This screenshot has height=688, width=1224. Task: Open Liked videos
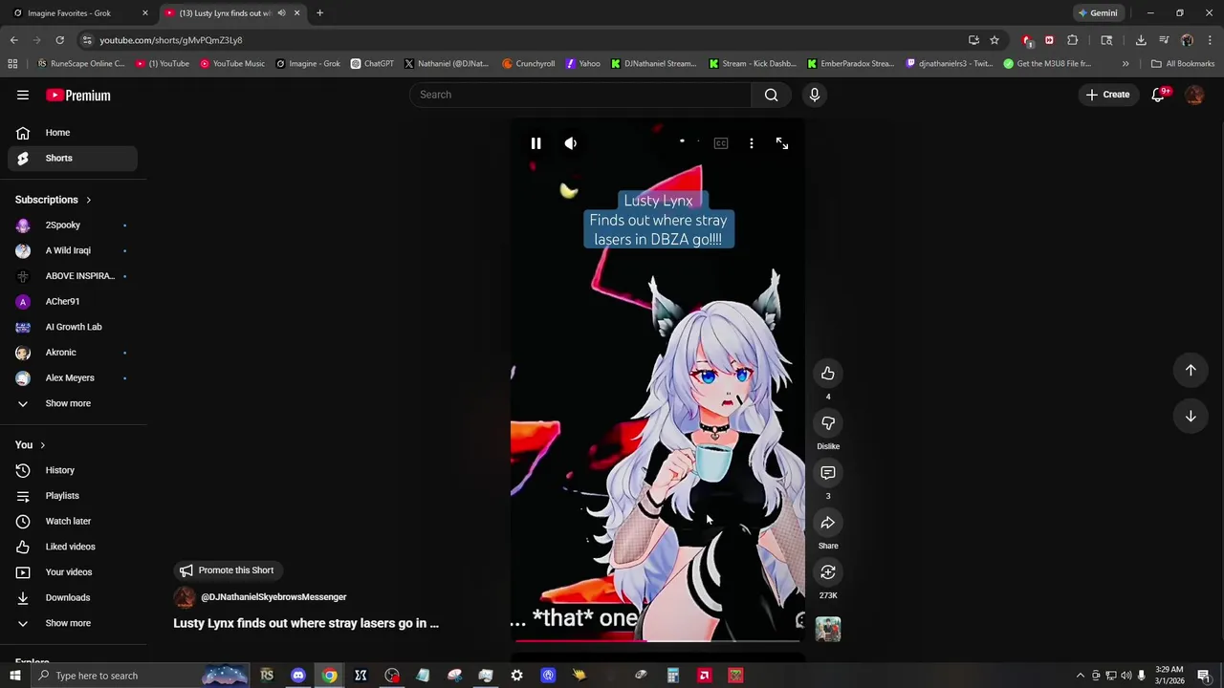coord(73,547)
